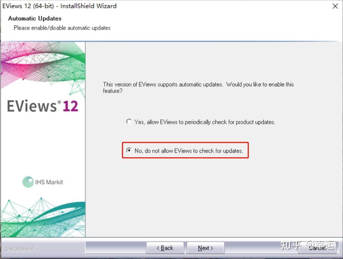The image size is (343, 259).
Task: Go to the previous step with Back
Action: point(165,248)
